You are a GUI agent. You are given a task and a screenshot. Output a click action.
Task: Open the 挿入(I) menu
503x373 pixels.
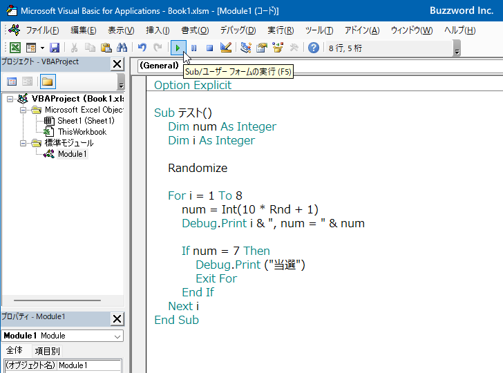coord(158,30)
